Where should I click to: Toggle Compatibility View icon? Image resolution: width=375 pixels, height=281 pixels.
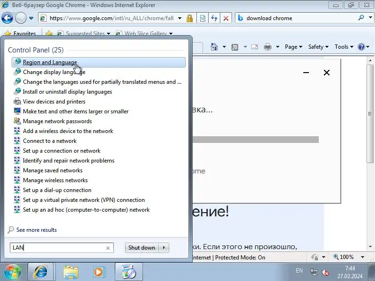tap(202, 18)
